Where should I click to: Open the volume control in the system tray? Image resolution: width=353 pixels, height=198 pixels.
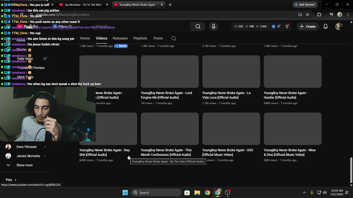325,193
